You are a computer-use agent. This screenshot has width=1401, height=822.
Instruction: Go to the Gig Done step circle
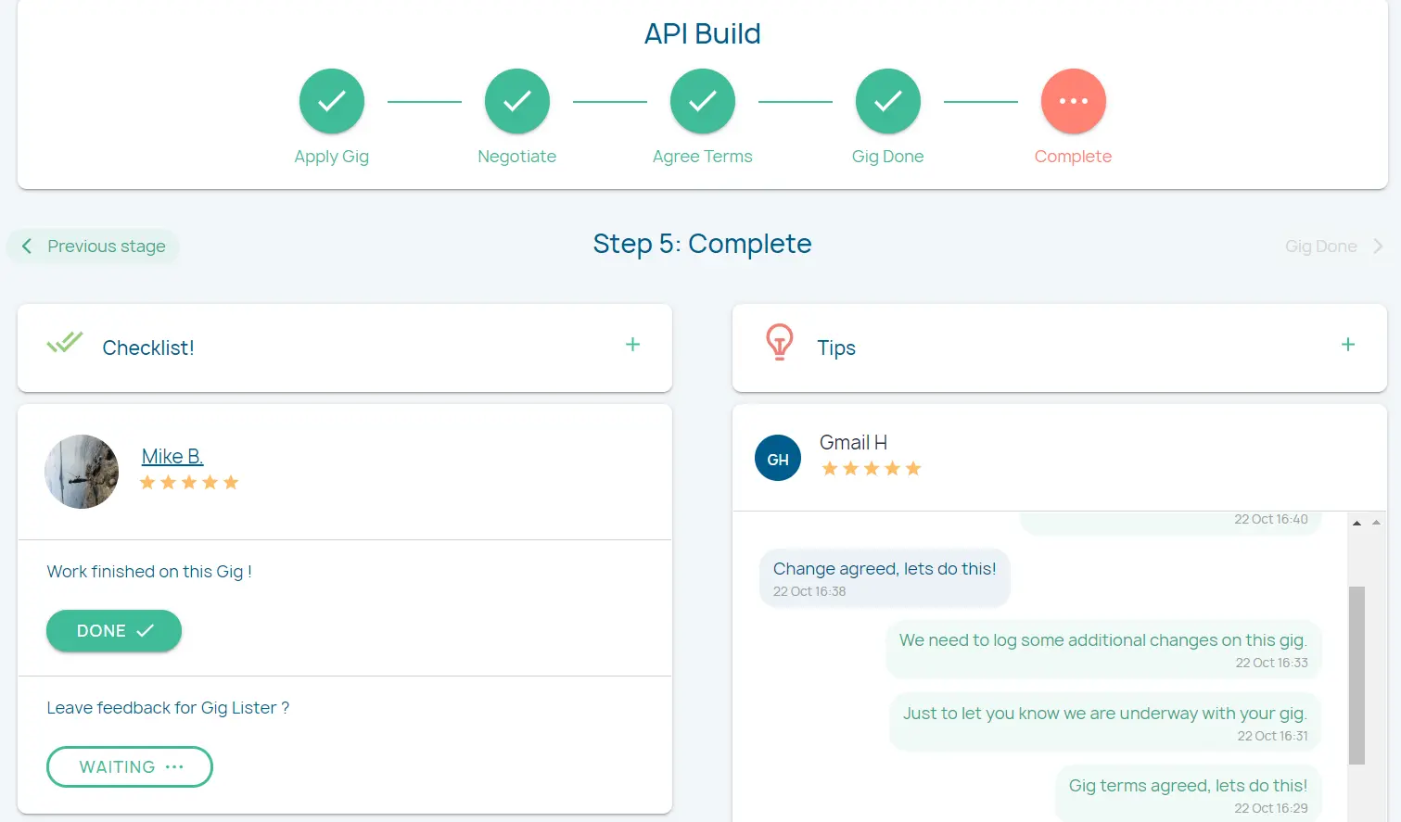pyautogui.click(x=887, y=101)
